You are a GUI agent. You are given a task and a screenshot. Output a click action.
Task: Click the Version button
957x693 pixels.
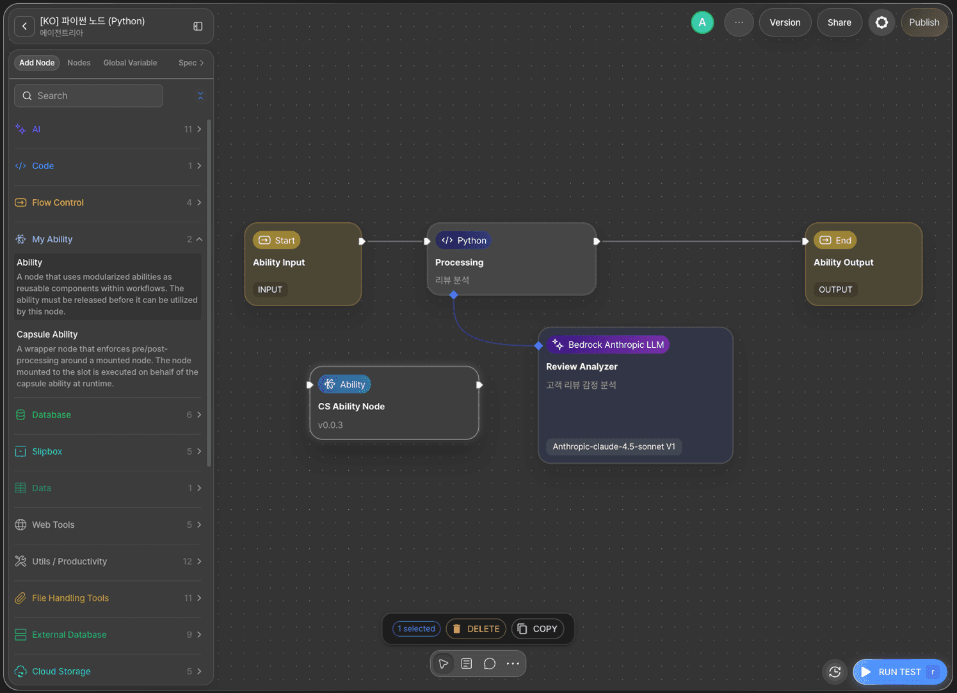tap(785, 22)
